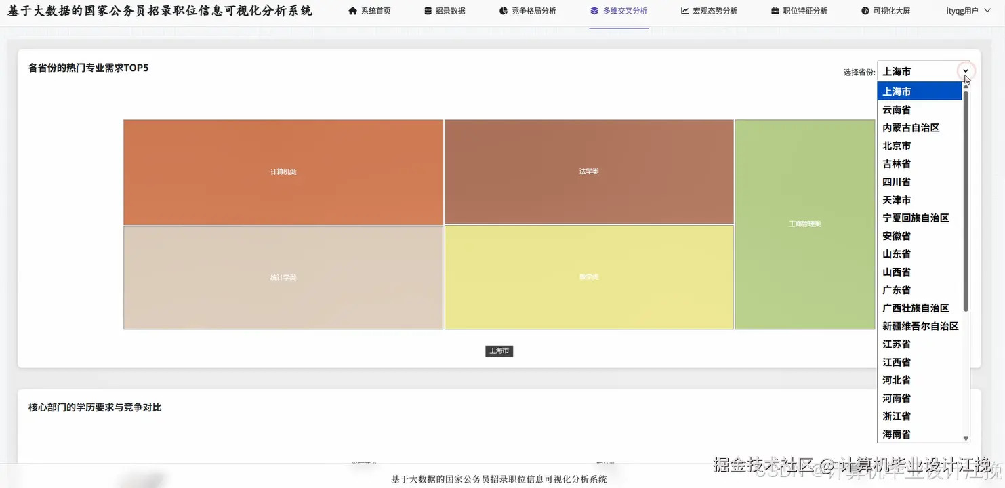
Task: Choose 宁夏回族自治区 option
Action: tap(920, 218)
